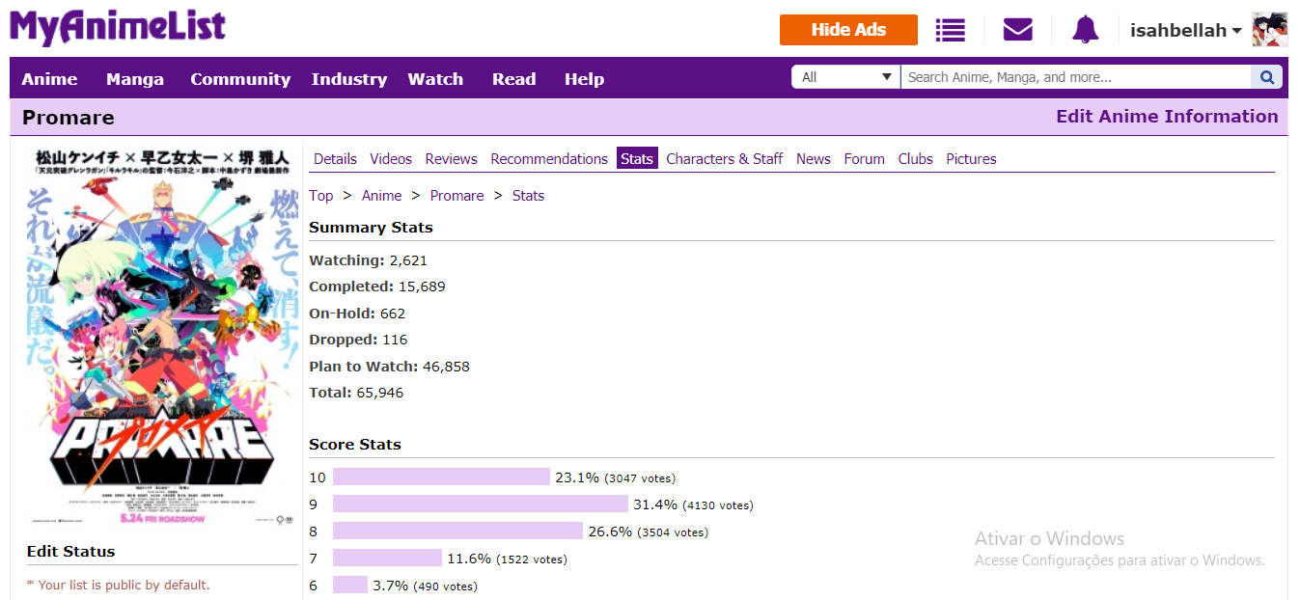Open the search category 'All' dropdown

click(x=845, y=77)
